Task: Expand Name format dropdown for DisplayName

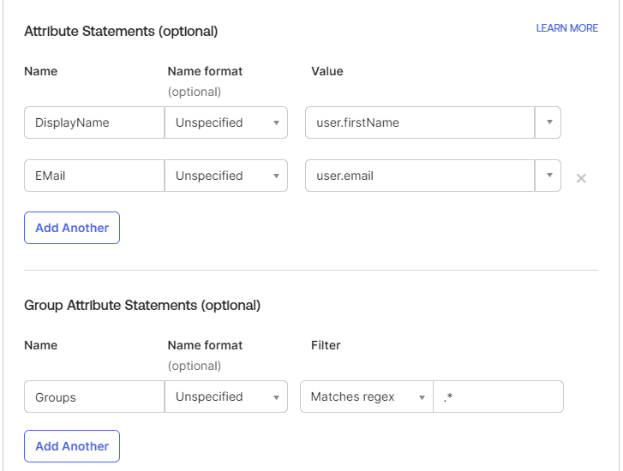Action: (x=226, y=122)
